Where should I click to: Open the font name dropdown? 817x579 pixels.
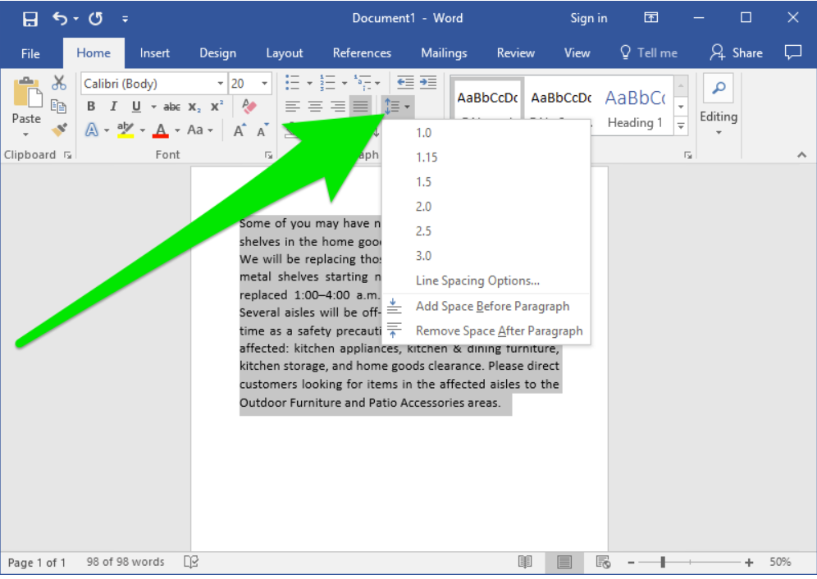tap(220, 84)
